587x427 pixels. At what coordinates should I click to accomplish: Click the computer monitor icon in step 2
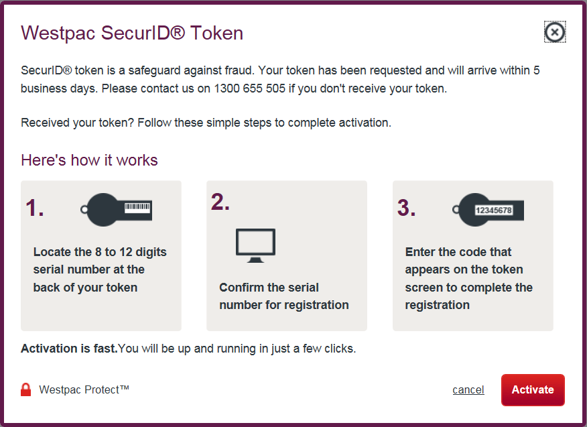(255, 245)
